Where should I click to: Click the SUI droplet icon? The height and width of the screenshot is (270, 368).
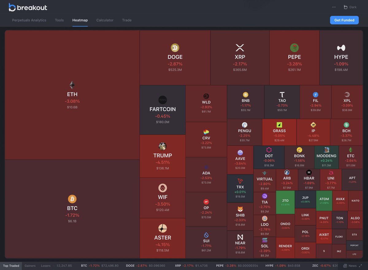pyautogui.click(x=206, y=235)
